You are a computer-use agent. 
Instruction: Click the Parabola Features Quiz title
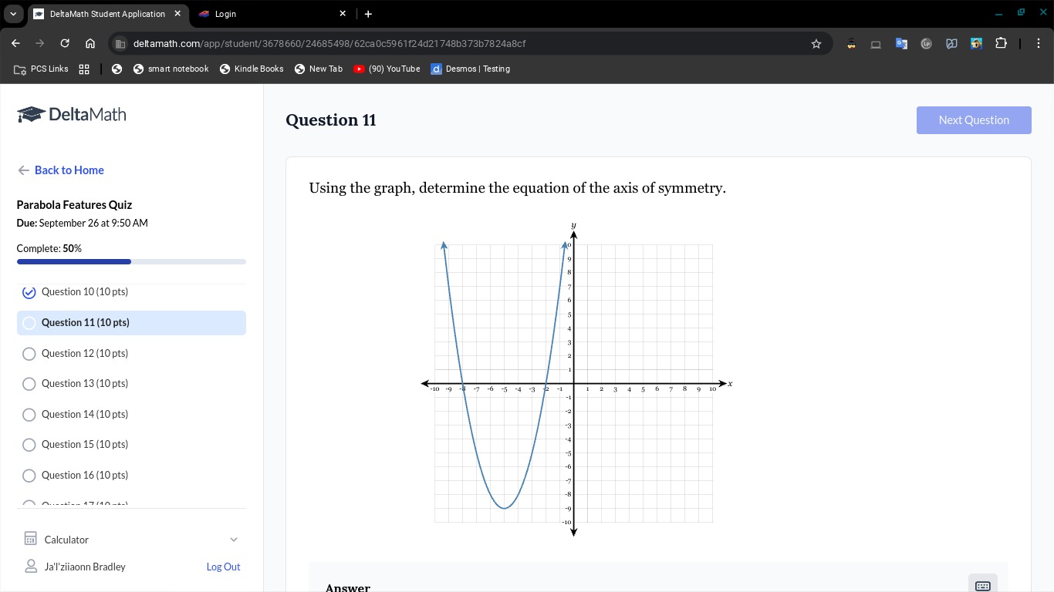(x=74, y=205)
